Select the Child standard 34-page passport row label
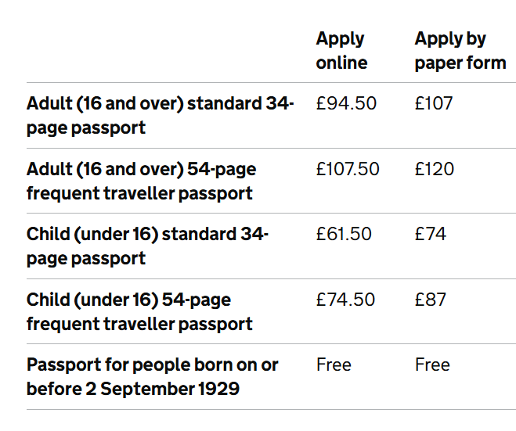Image resolution: width=516 pixels, height=431 pixels. (x=147, y=246)
